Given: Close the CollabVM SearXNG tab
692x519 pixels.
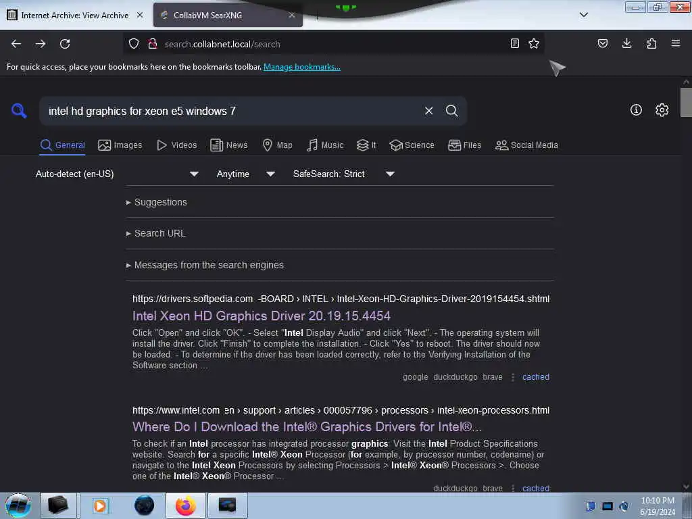Looking at the screenshot, I should 292,15.
